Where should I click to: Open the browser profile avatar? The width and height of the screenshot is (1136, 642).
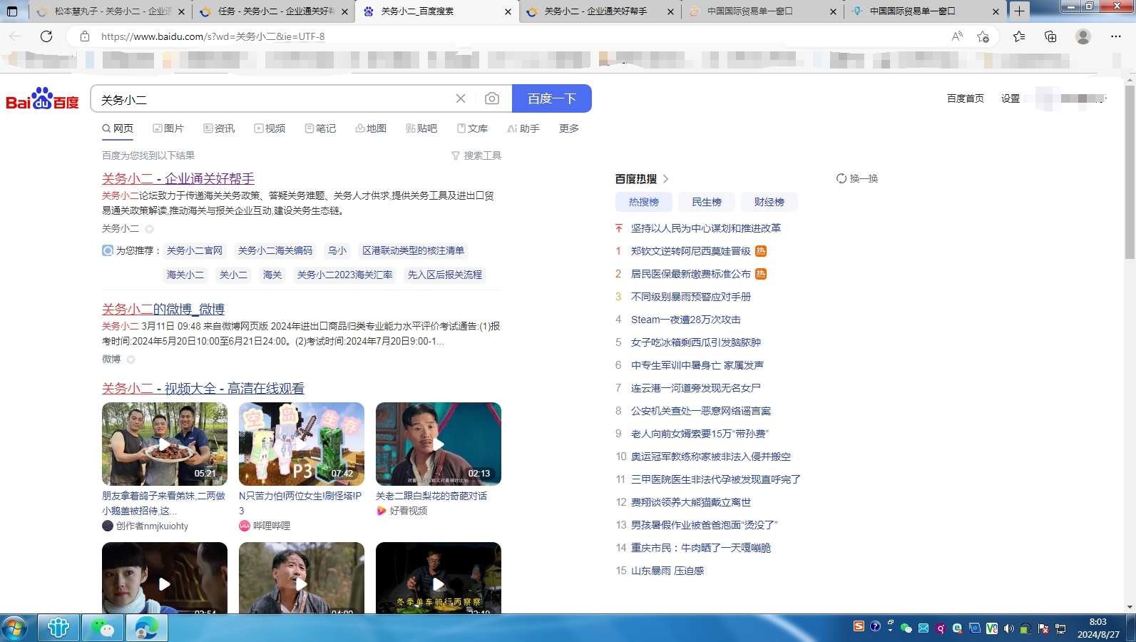pyautogui.click(x=1083, y=36)
